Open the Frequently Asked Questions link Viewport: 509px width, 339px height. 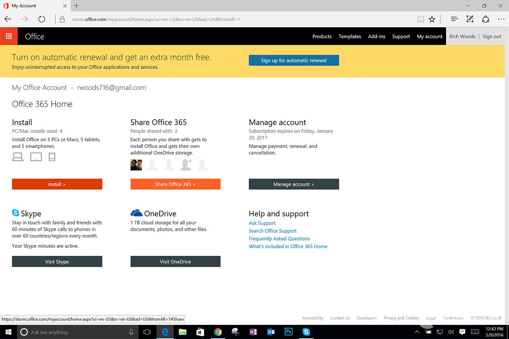click(x=279, y=239)
